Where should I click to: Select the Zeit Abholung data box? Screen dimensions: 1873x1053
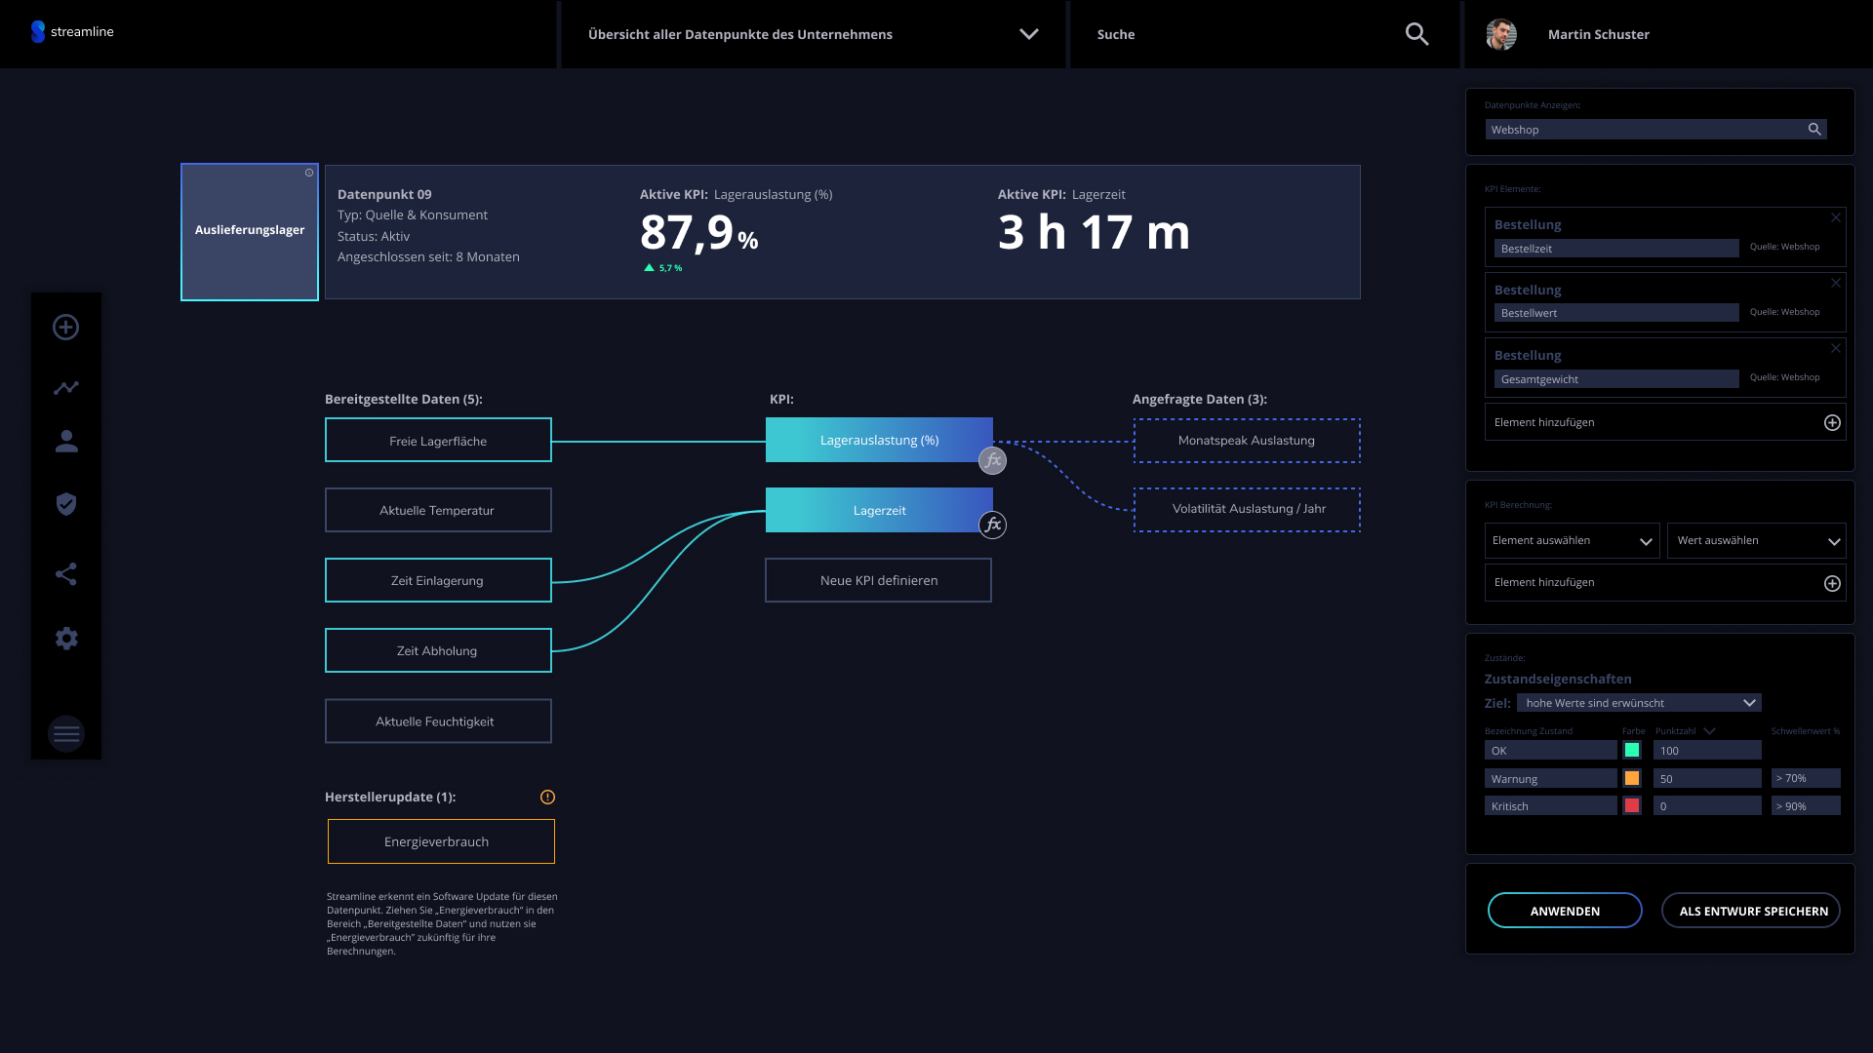click(438, 650)
